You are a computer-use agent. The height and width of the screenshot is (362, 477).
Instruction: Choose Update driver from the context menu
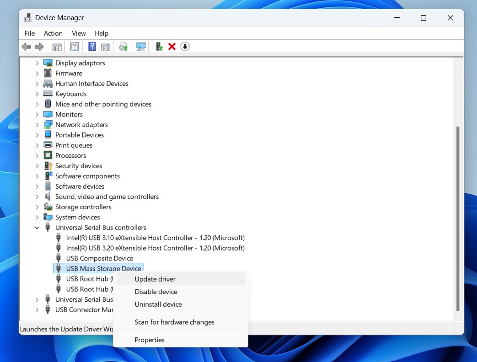click(181, 279)
